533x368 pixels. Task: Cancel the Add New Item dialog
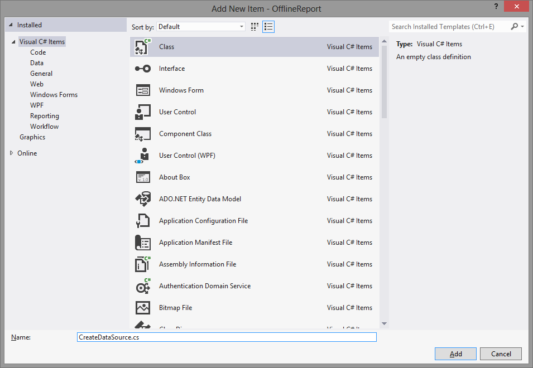(501, 354)
